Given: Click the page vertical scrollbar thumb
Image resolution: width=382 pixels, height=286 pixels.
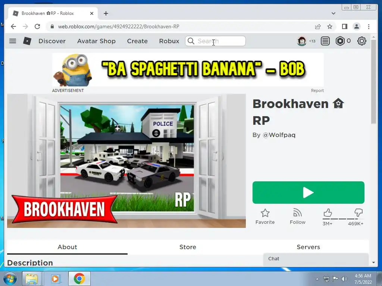Looking at the screenshot, I should (374, 82).
